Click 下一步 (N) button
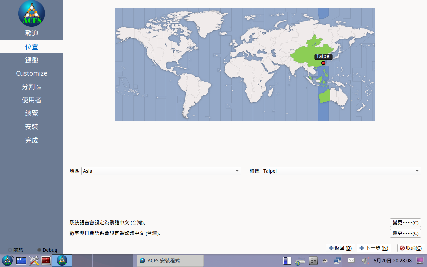Screen dimensions: 427x267 374,248
